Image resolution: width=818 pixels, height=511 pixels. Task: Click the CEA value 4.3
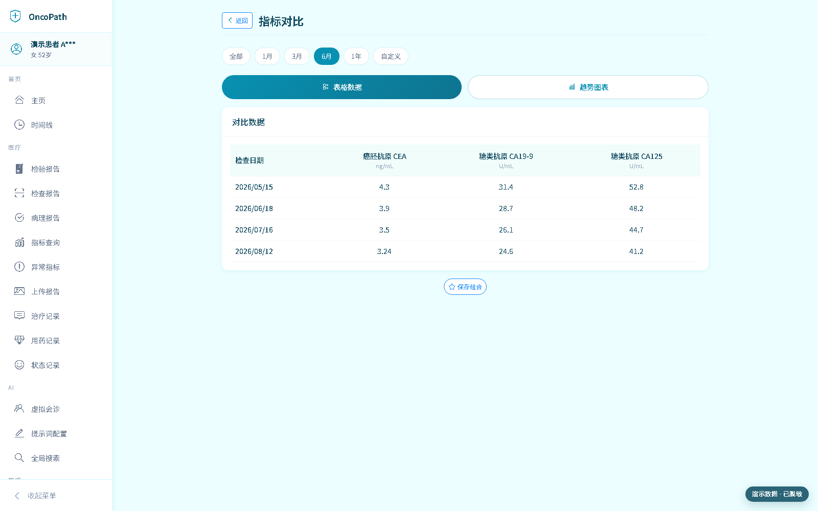coord(384,187)
